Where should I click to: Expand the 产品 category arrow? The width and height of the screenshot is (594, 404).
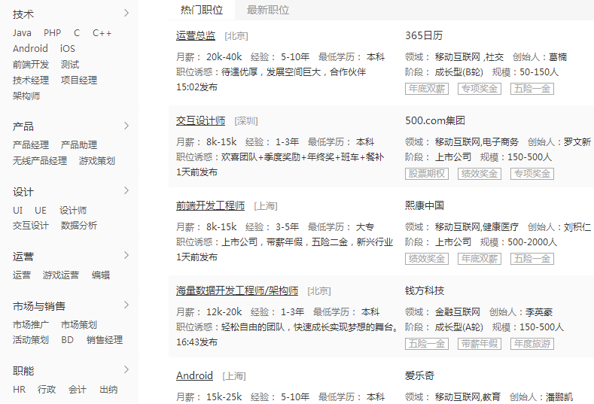tap(126, 126)
